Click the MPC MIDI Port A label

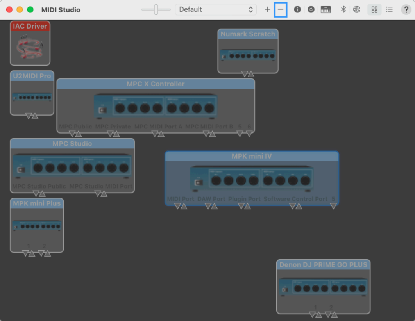pos(158,127)
